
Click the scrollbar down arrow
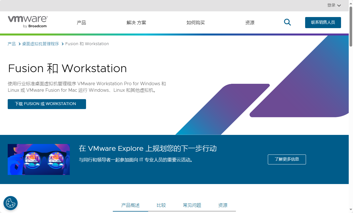coord(351,210)
